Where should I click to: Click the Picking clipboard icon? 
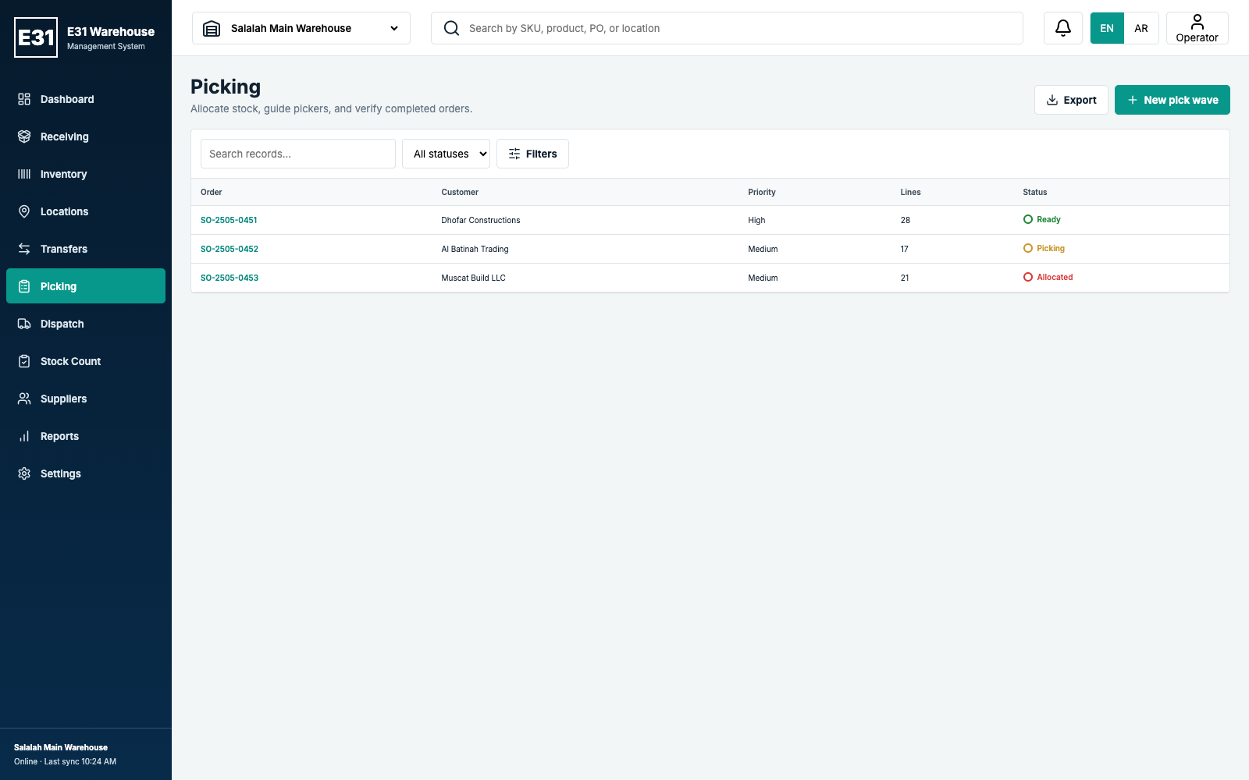[24, 286]
